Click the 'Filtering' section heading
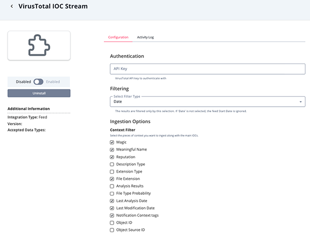 pyautogui.click(x=119, y=89)
